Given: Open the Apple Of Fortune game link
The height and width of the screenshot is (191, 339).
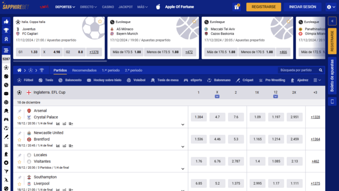Looking at the screenshot, I should pyautogui.click(x=175, y=7).
